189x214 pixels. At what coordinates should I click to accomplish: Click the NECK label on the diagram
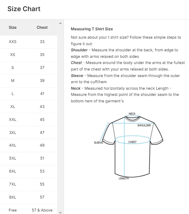click(132, 114)
